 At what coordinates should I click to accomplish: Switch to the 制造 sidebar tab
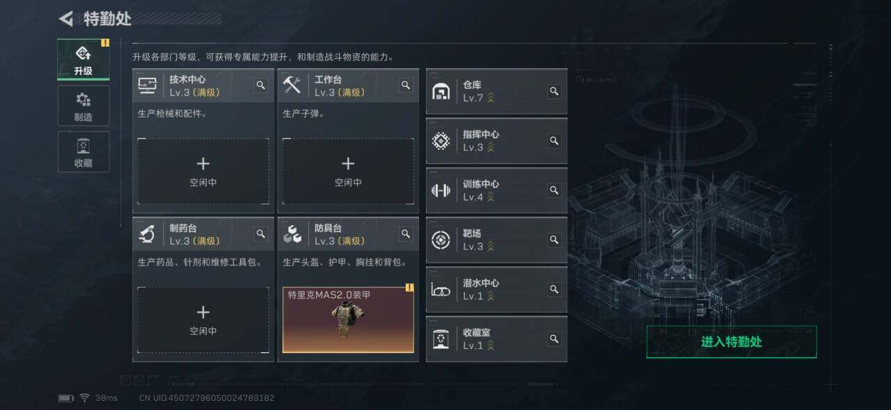(83, 106)
